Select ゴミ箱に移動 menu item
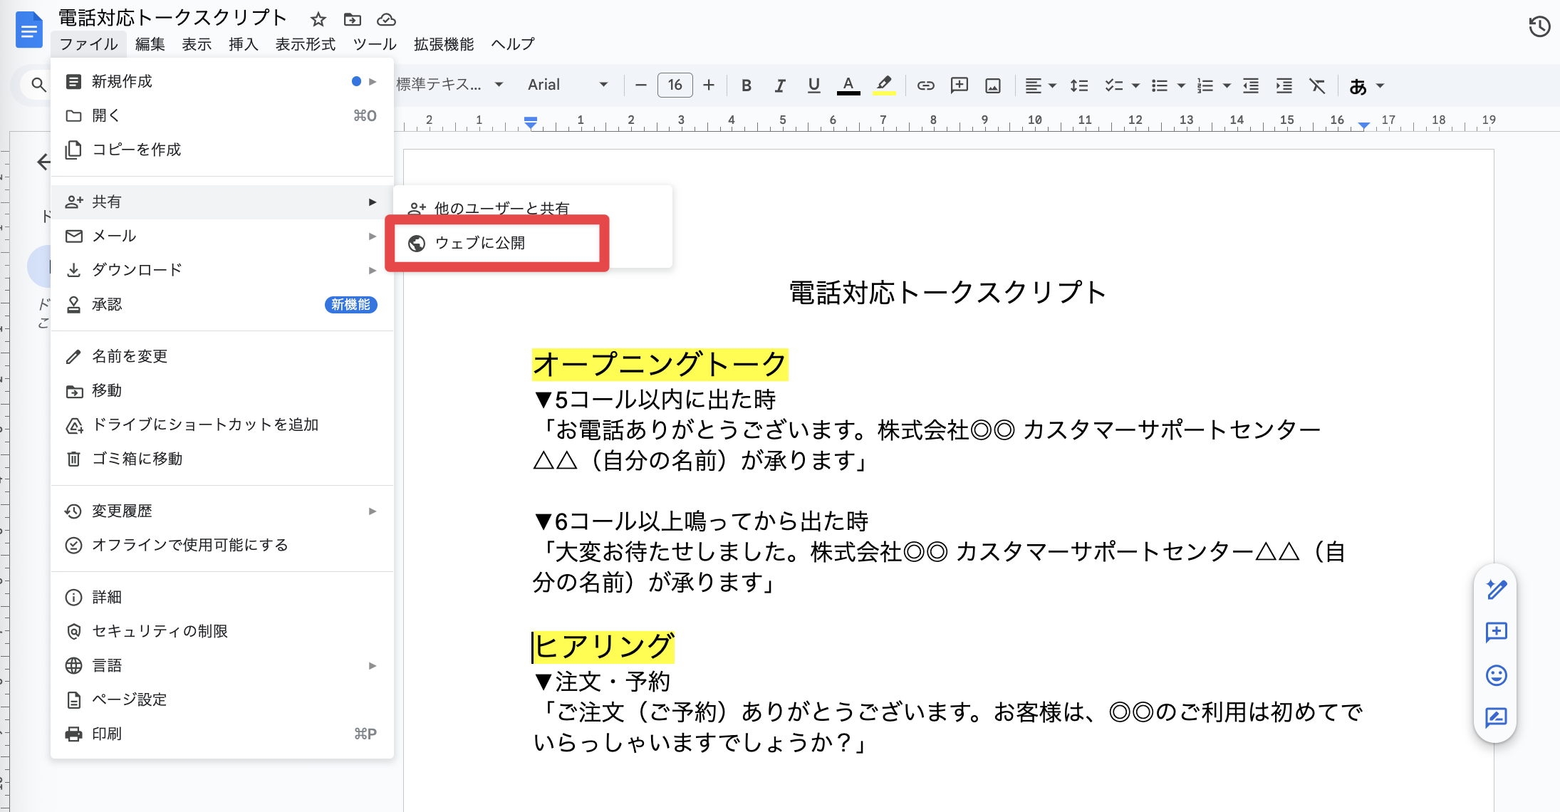The height and width of the screenshot is (812, 1560). [222, 459]
